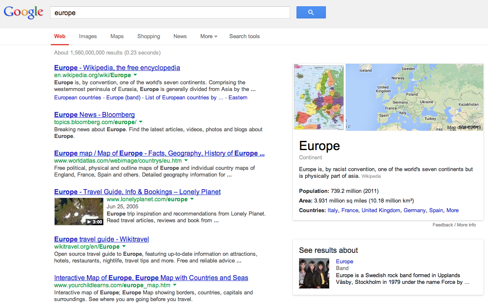Click the 'About 1,560,000,000 results' text
Image resolution: width=488 pixels, height=304 pixels.
click(x=108, y=53)
